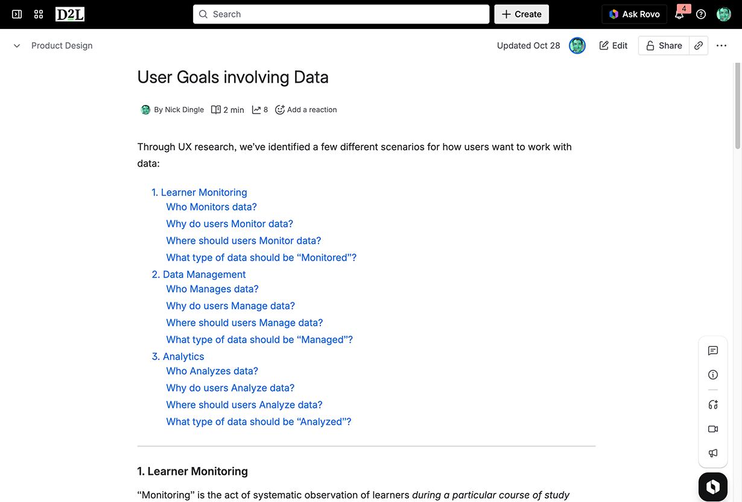Screen dimensions: 742x502
Task: Edit this page
Action: [614, 46]
